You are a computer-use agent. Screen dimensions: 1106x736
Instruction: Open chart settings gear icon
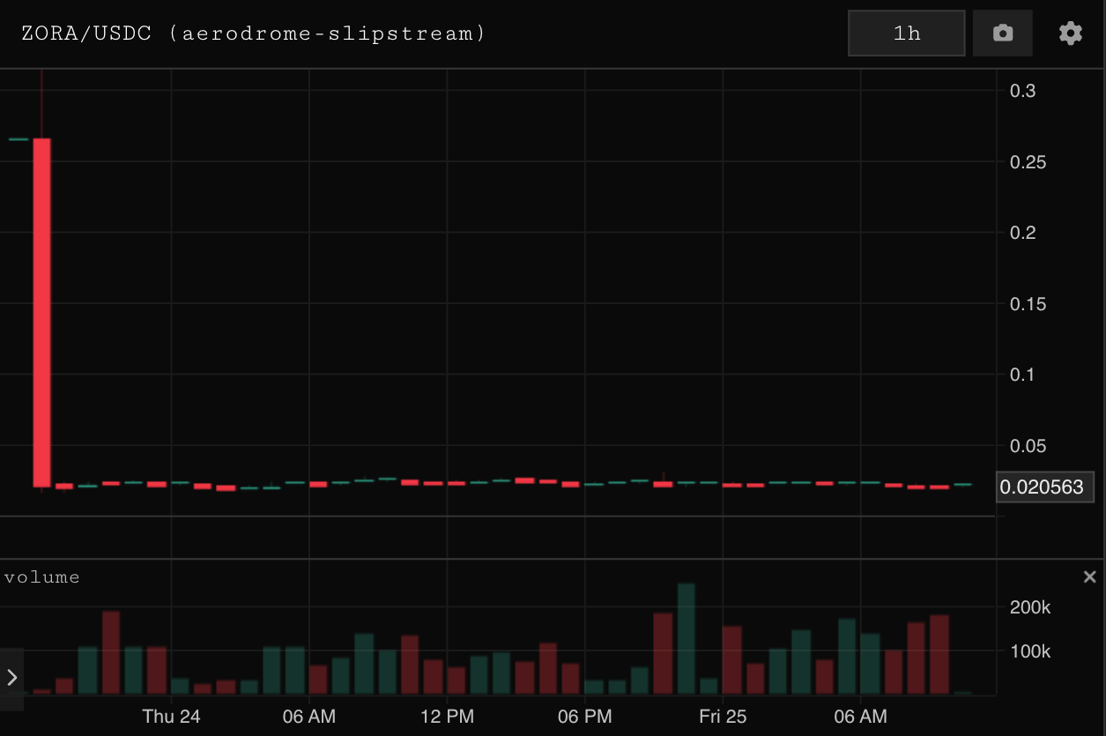(x=1070, y=33)
